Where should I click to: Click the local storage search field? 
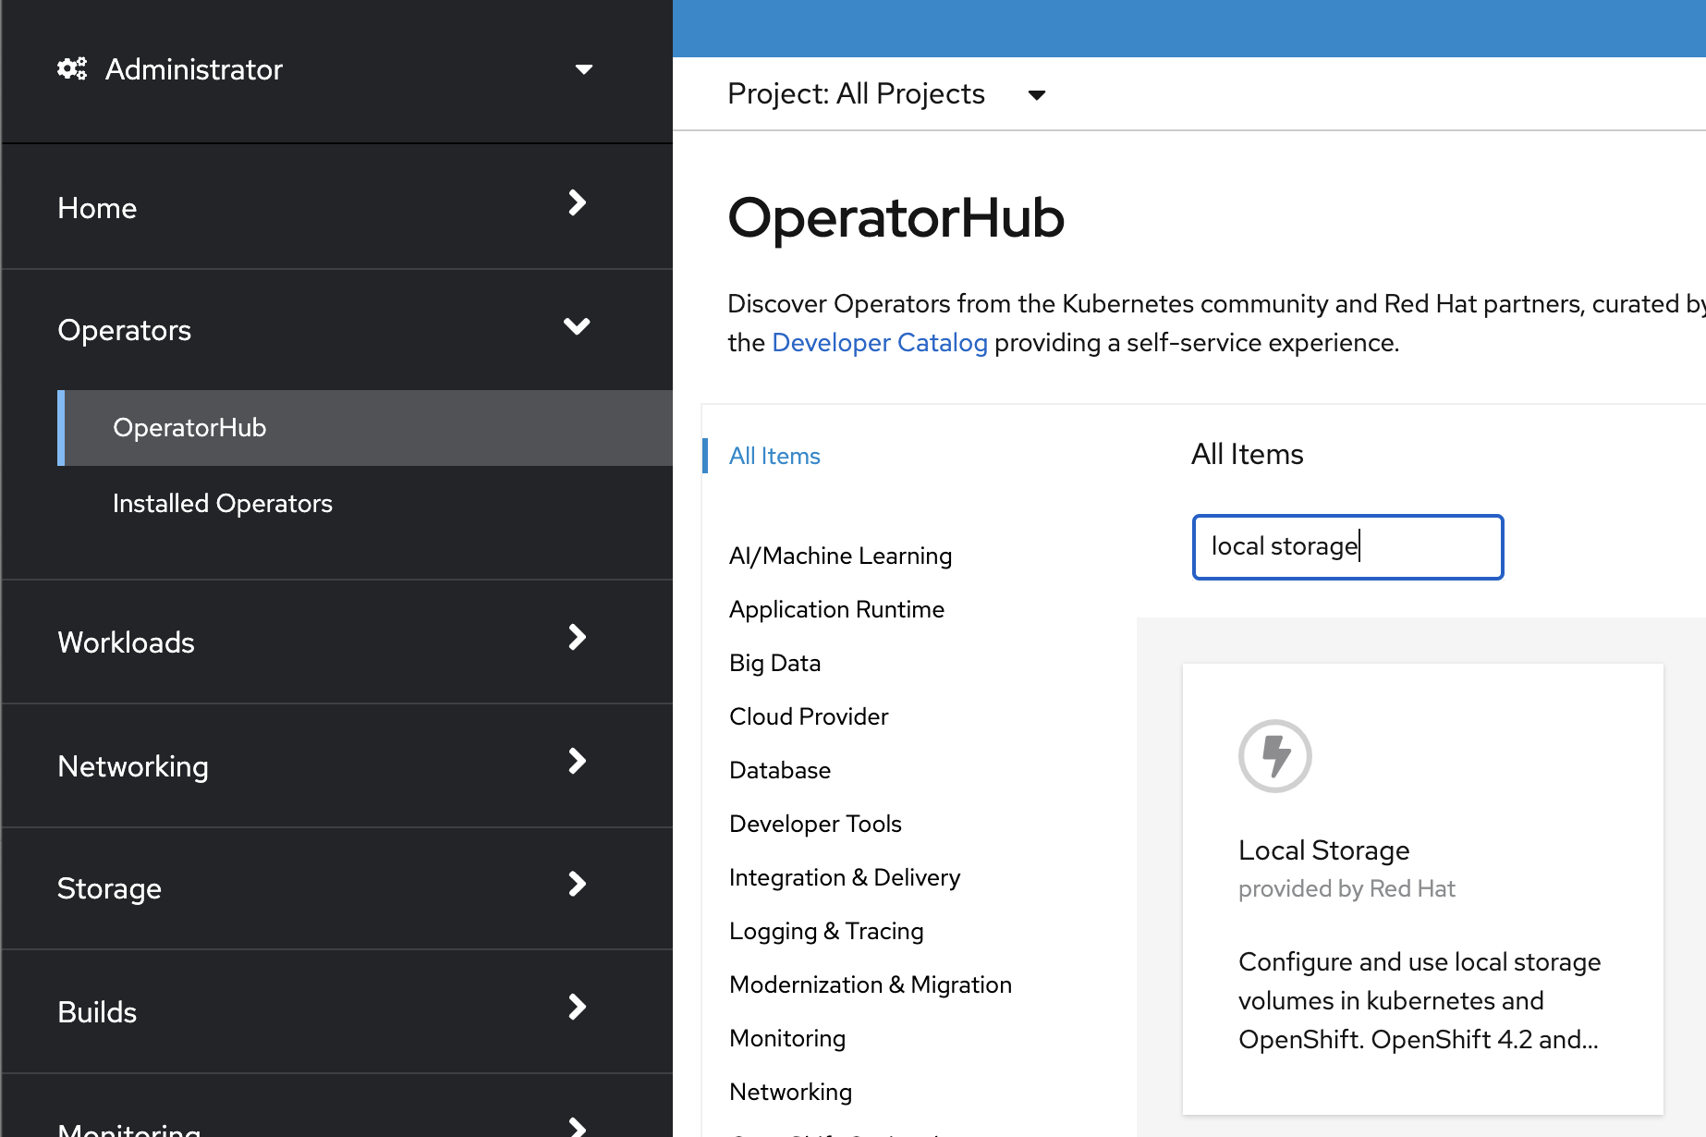pyautogui.click(x=1347, y=547)
